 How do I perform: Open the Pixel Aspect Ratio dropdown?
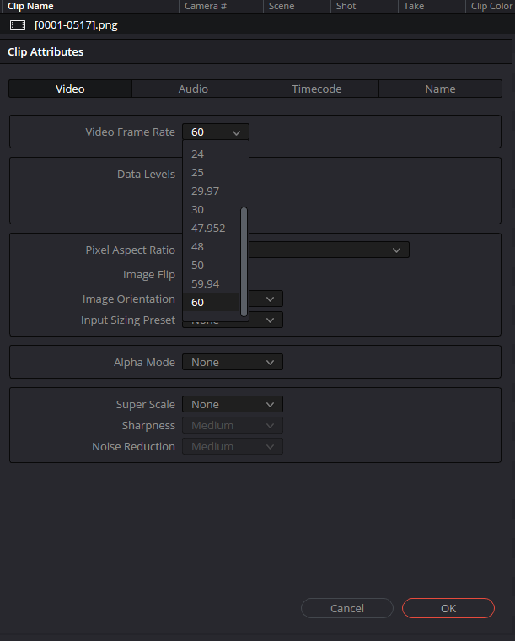(330, 250)
